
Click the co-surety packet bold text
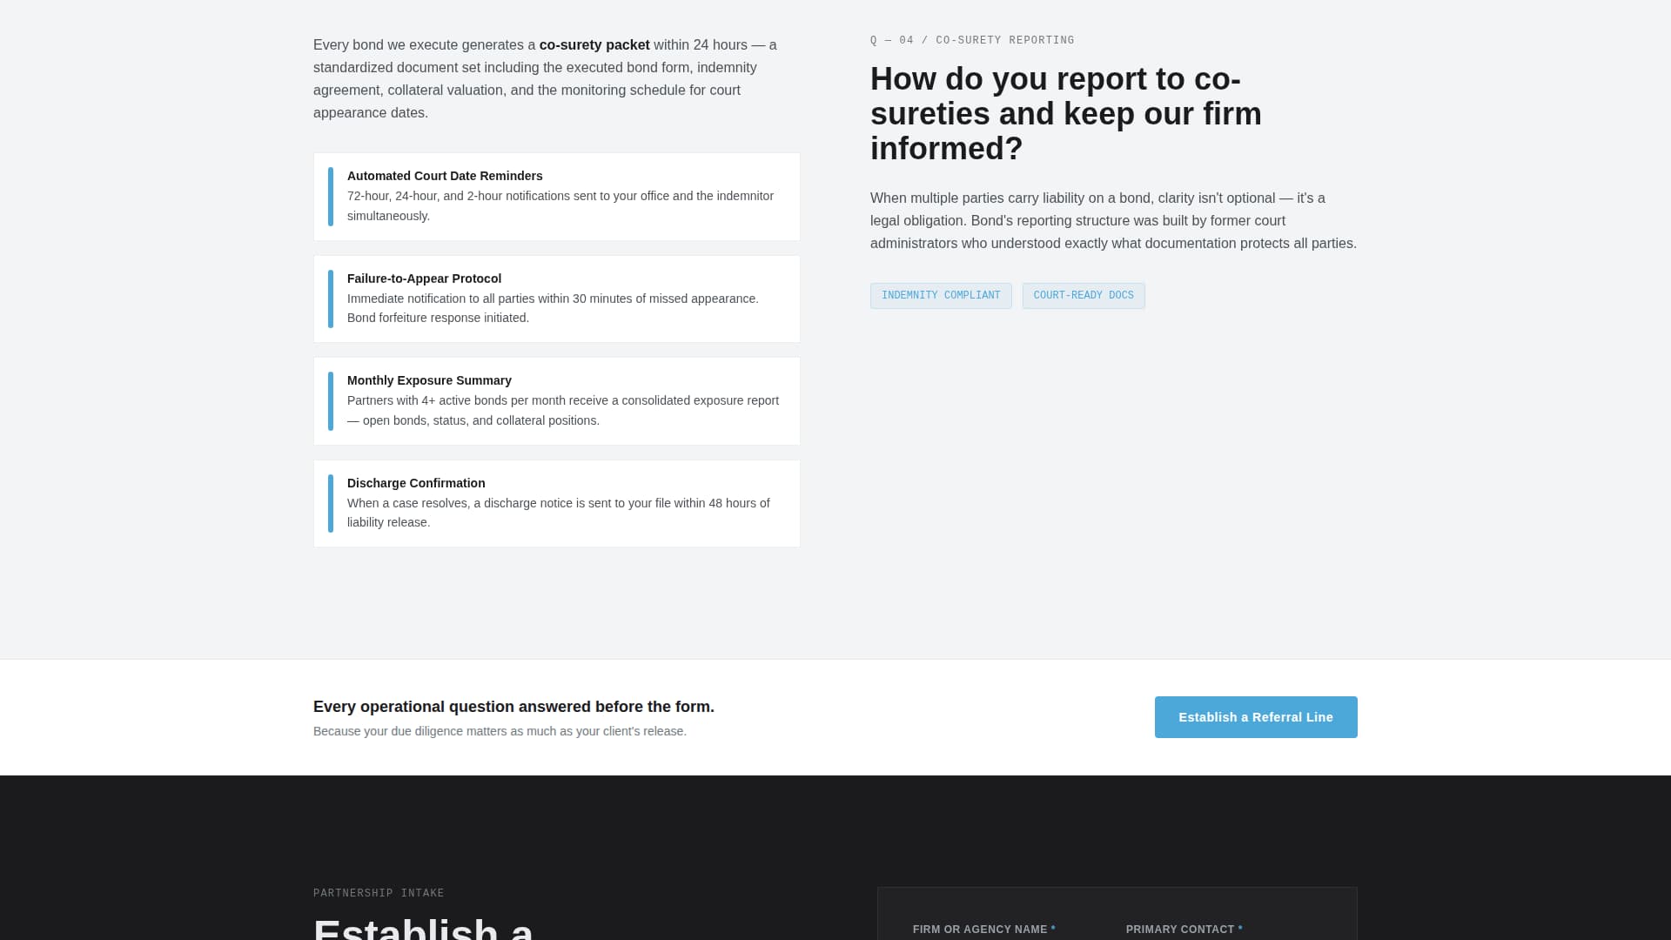coord(594,45)
